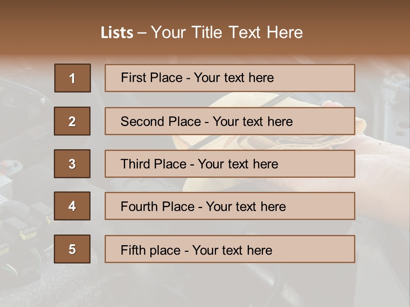Click the word 'Third' in the list
This screenshot has height=307, width=410.
(135, 164)
